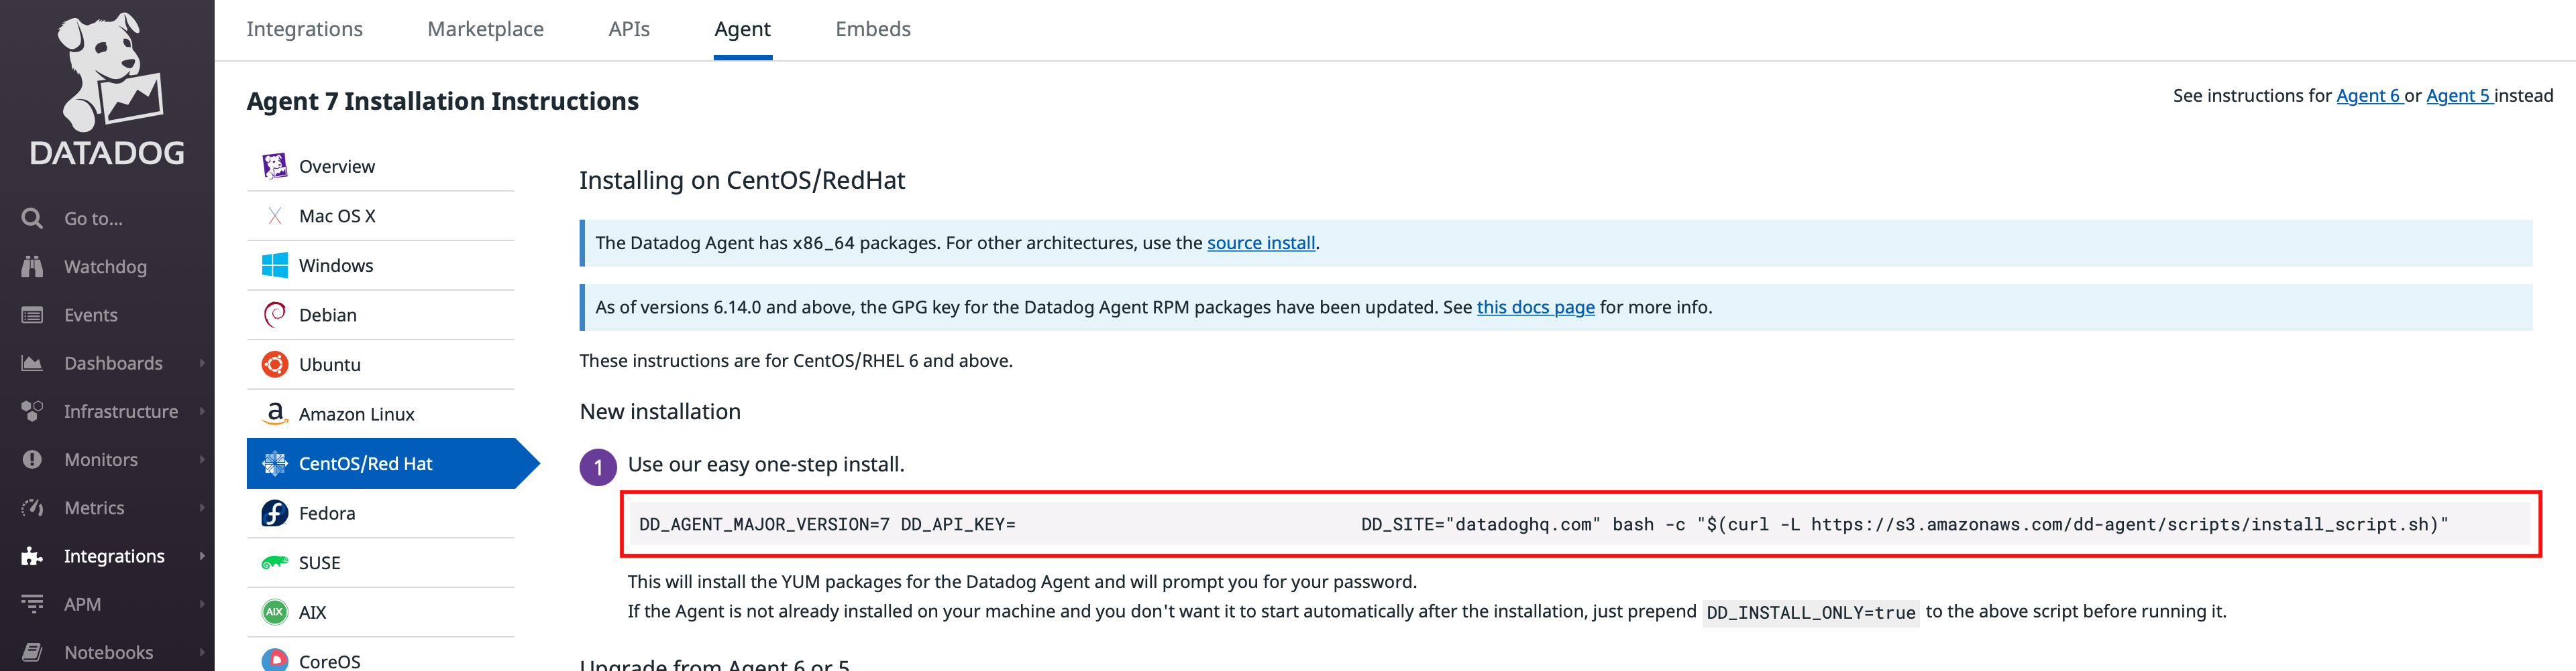Screen dimensions: 2576x671
Task: Click the AIX green icon
Action: [x=274, y=612]
